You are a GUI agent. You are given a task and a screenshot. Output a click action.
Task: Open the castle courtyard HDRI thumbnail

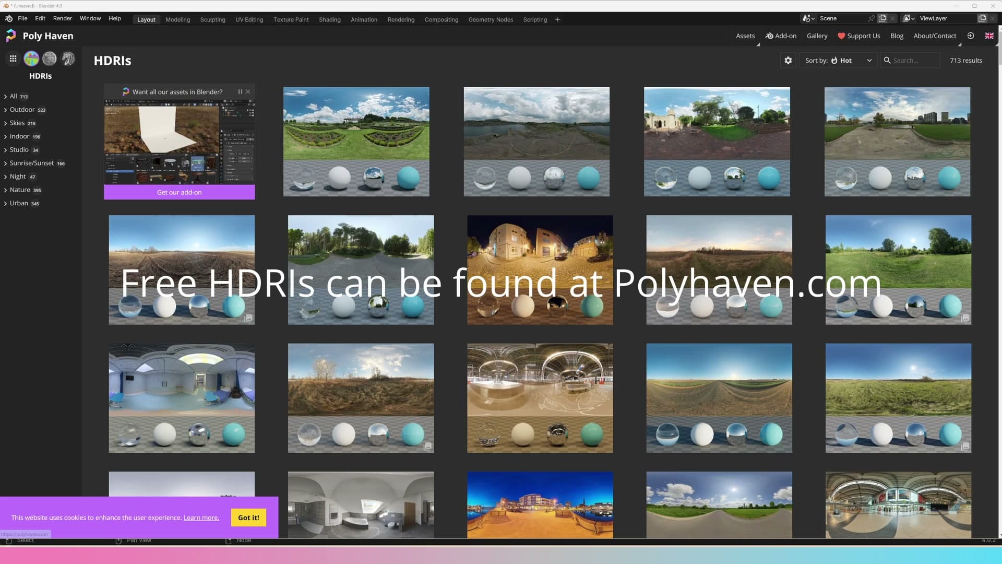point(717,142)
